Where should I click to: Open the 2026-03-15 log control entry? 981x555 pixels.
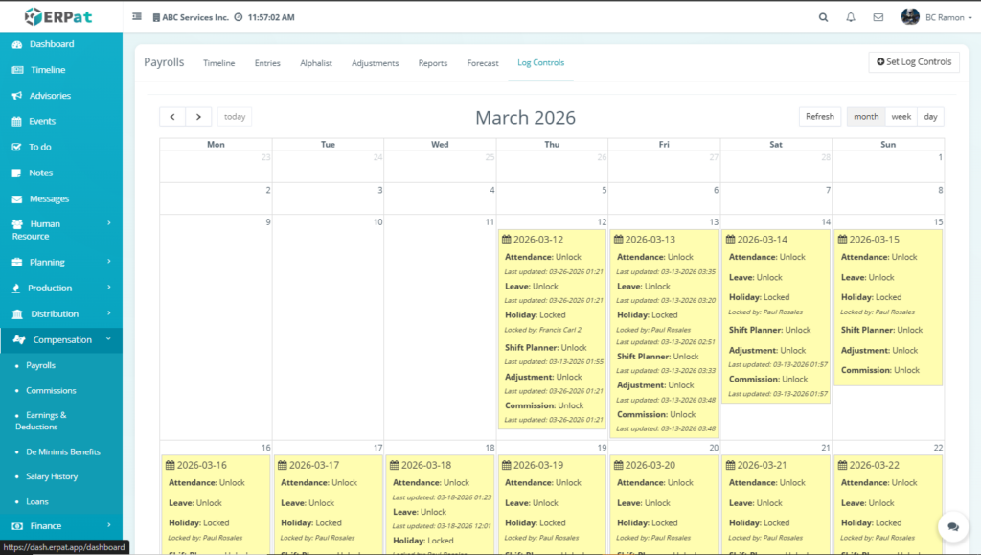pyautogui.click(x=888, y=308)
